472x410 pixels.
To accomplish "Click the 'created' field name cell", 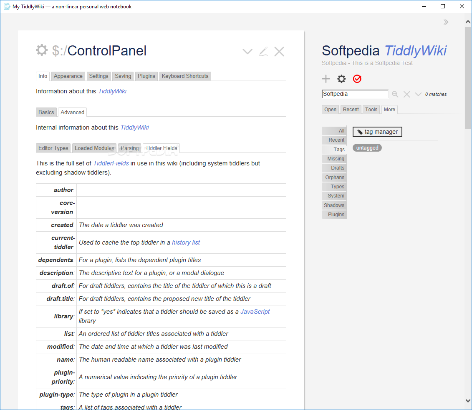I will point(56,225).
